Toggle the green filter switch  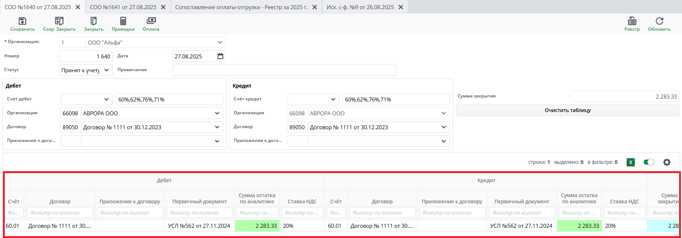tap(648, 162)
